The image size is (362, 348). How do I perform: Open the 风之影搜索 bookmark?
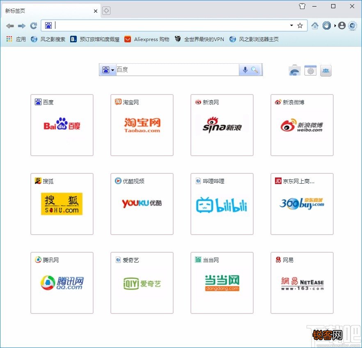point(48,39)
